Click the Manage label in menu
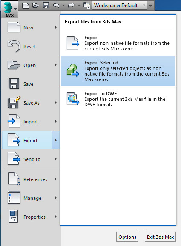Image resolution: width=181 pixels, height=246 pixels. [32, 198]
